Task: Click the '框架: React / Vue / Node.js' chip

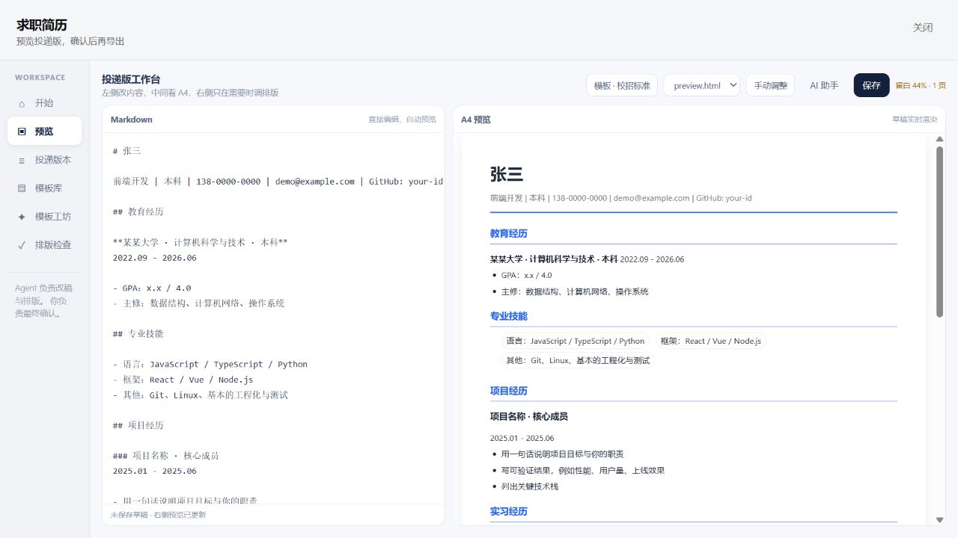Action: [710, 341]
